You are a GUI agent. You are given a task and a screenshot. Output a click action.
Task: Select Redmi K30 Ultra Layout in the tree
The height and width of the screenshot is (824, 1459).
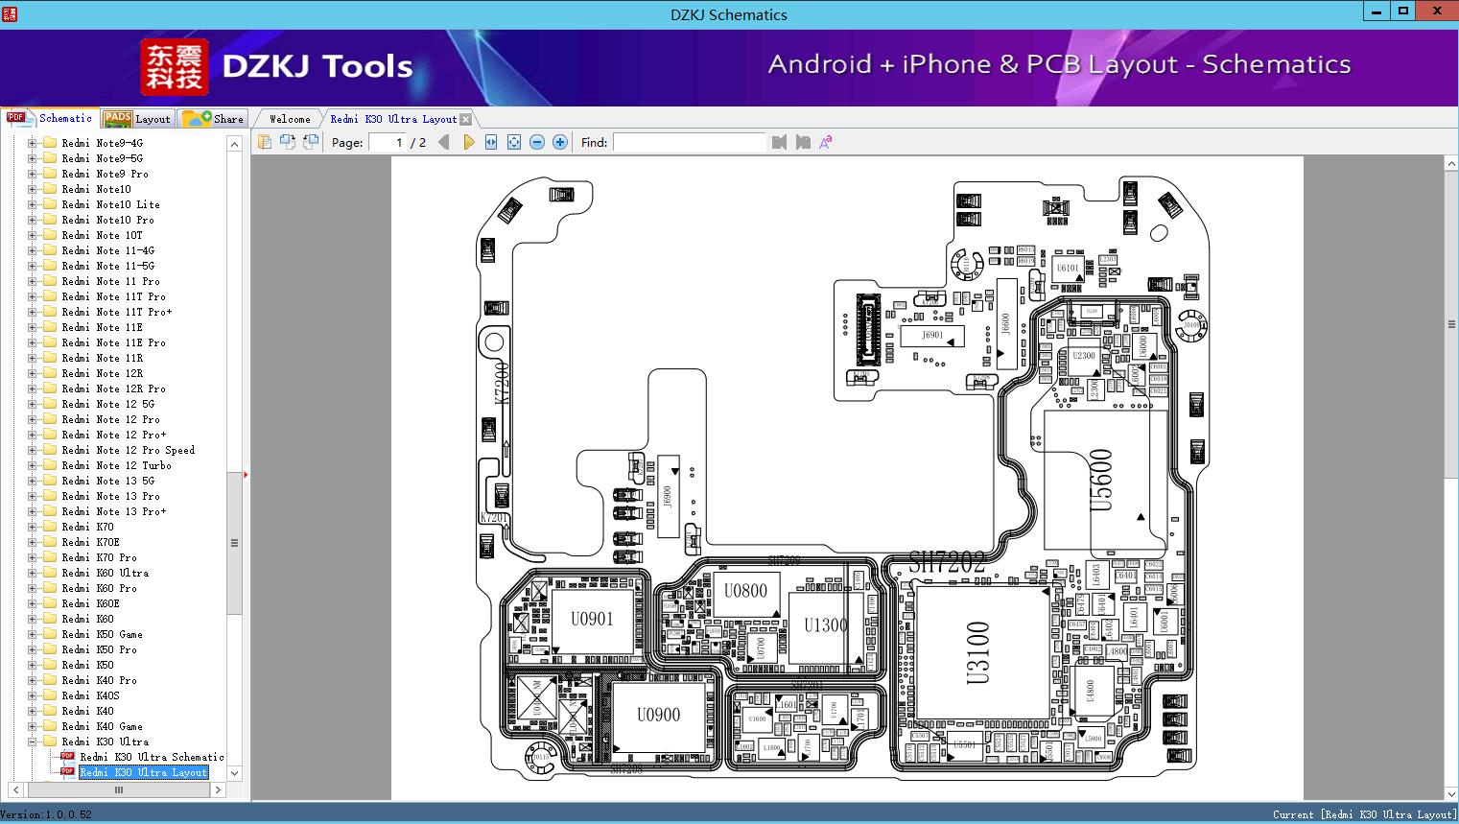tap(144, 772)
